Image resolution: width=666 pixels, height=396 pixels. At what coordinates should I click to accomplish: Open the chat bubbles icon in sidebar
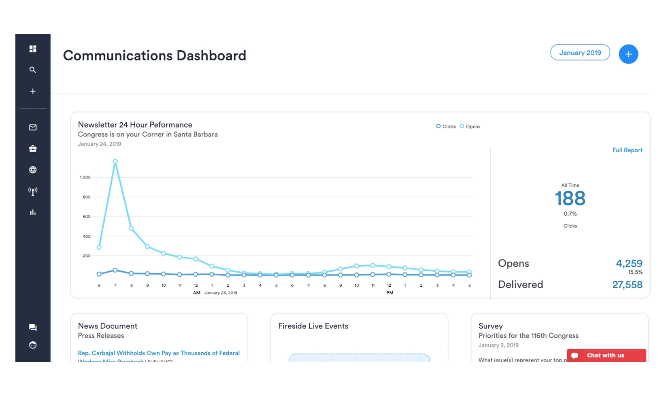[33, 328]
